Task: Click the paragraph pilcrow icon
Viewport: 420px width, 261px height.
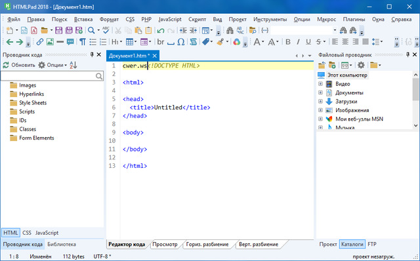Action: [83, 42]
